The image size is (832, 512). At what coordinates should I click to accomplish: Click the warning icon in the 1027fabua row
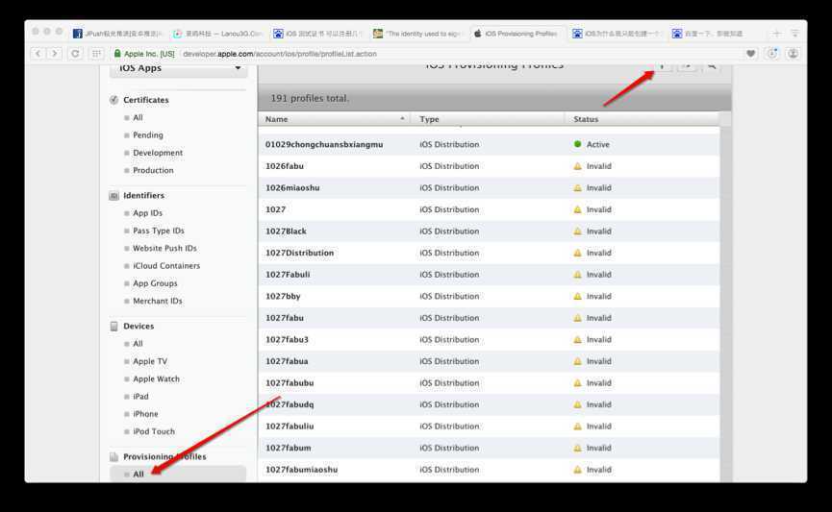point(577,361)
